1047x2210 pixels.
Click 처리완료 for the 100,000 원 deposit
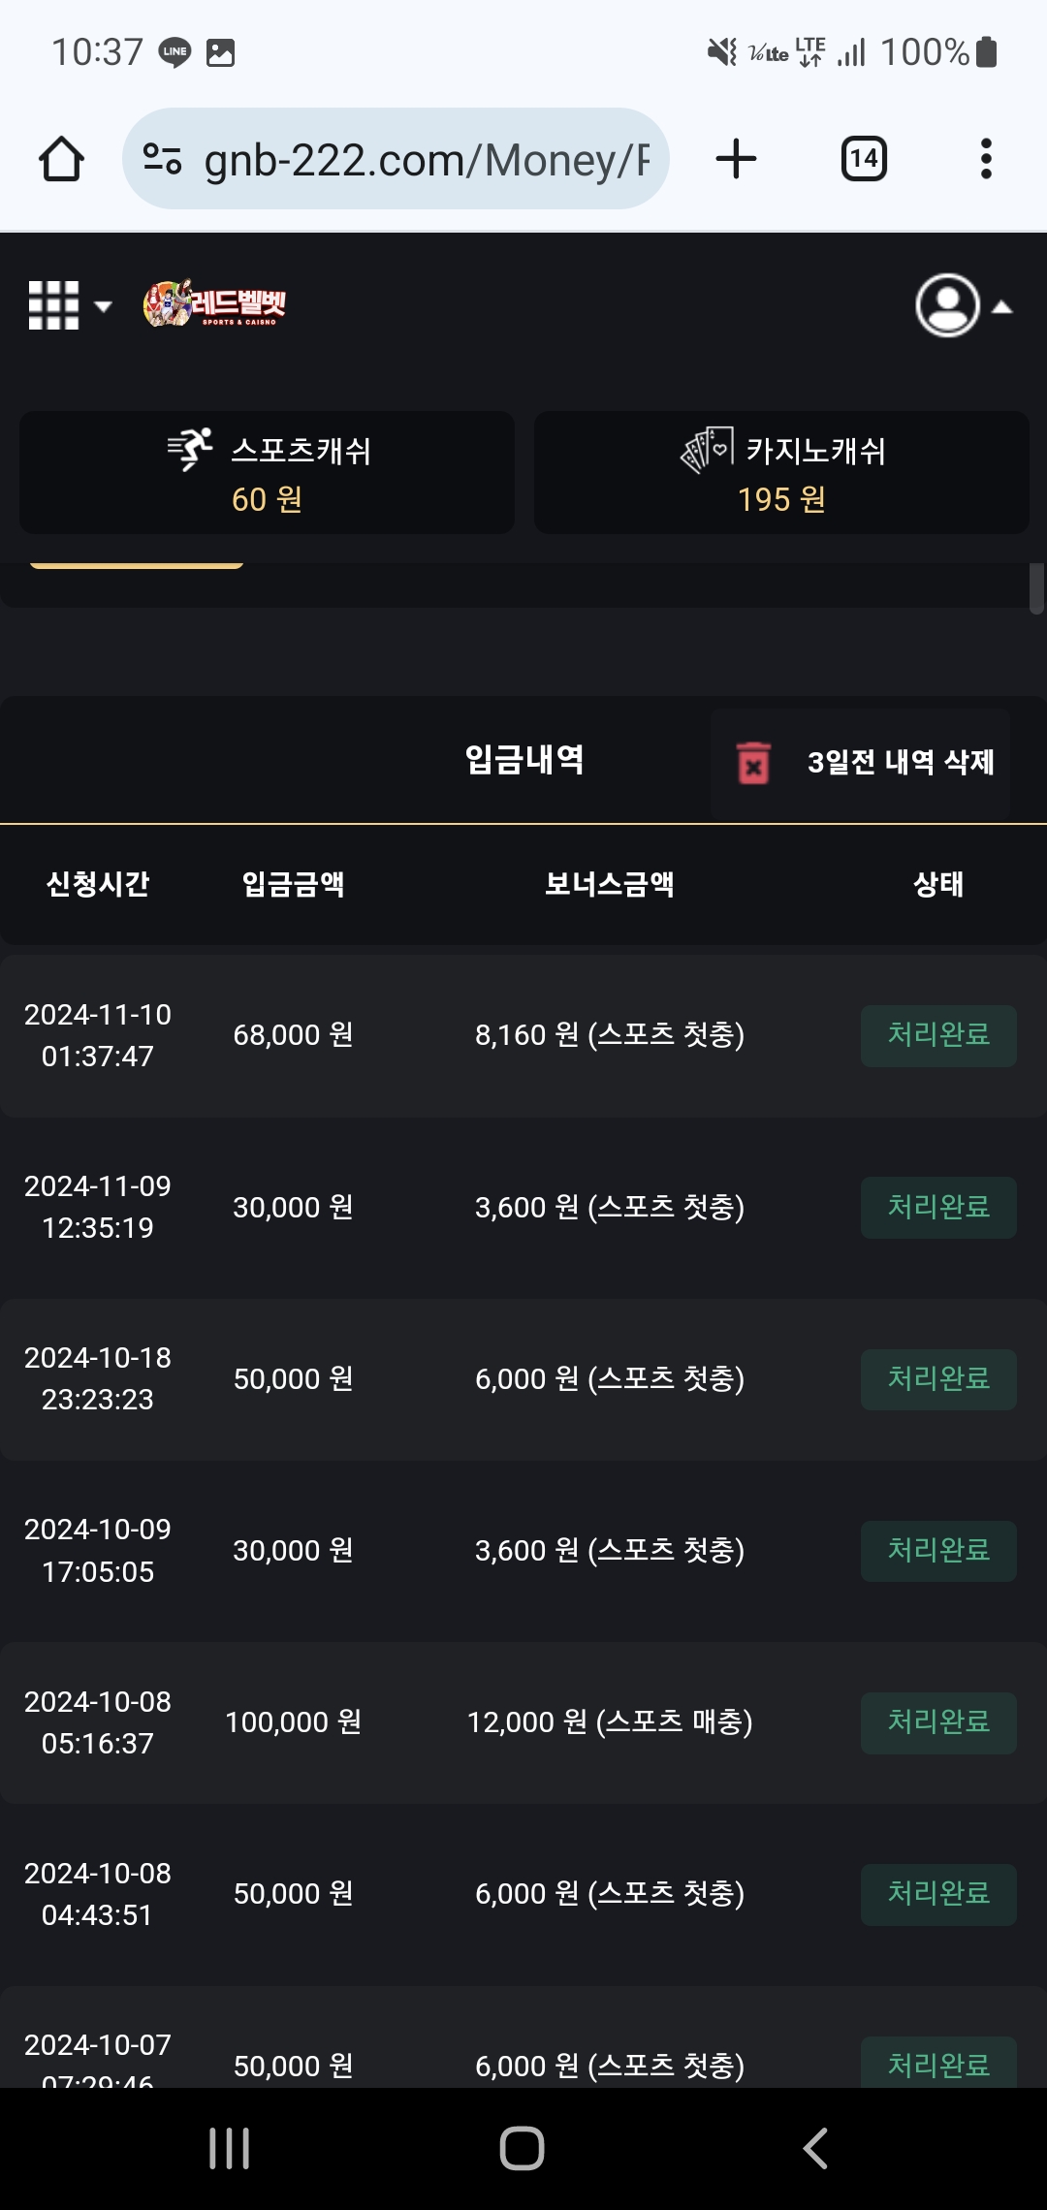937,1722
